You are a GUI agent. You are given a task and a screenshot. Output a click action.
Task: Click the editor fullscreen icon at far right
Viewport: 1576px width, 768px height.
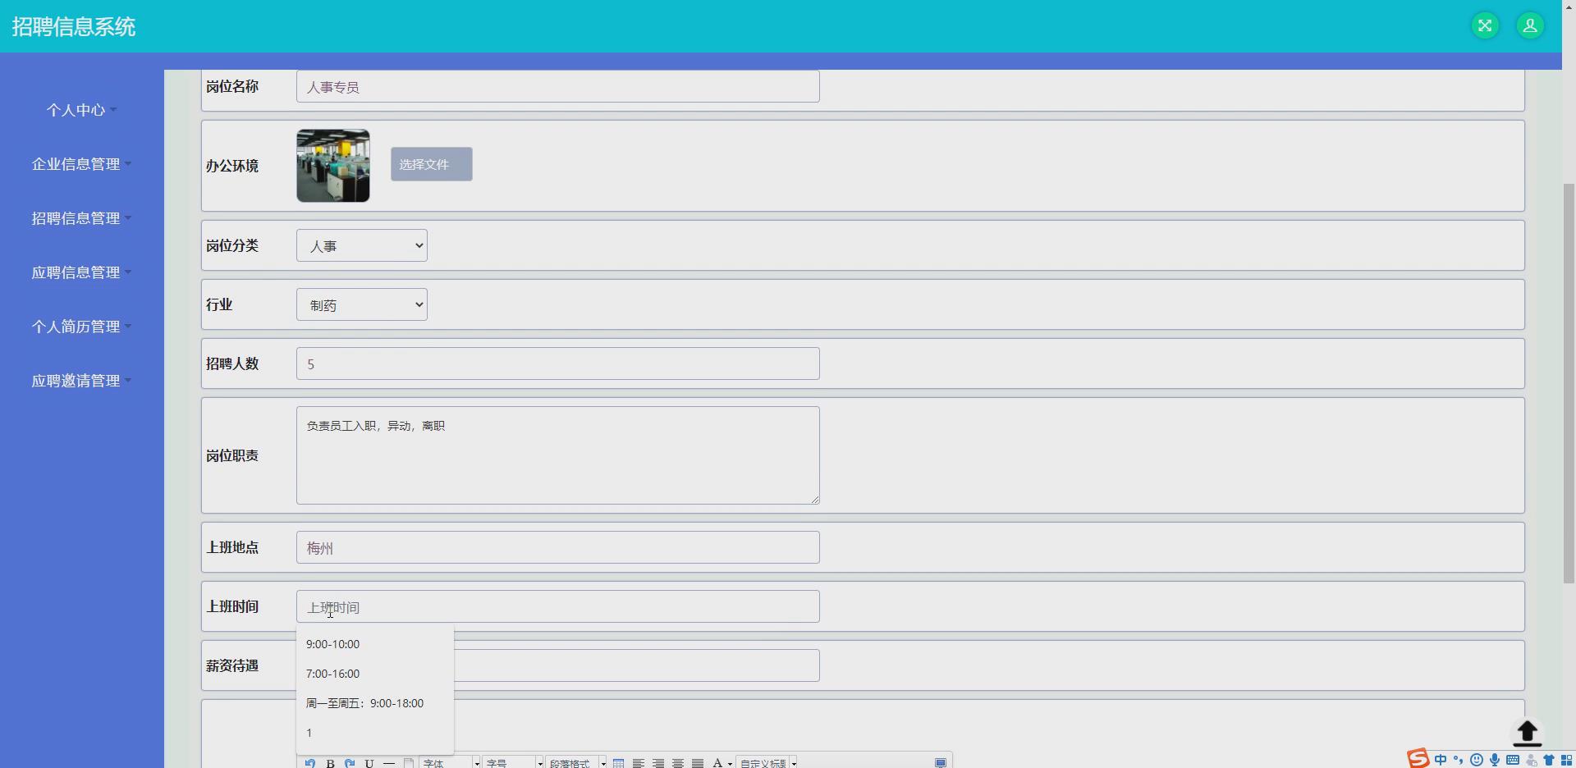point(941,763)
